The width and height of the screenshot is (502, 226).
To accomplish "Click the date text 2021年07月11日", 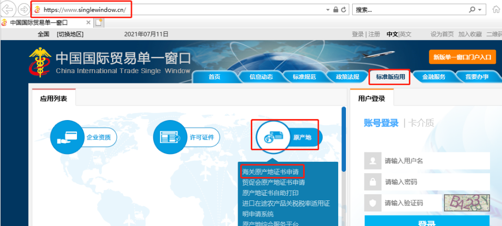I will [146, 34].
